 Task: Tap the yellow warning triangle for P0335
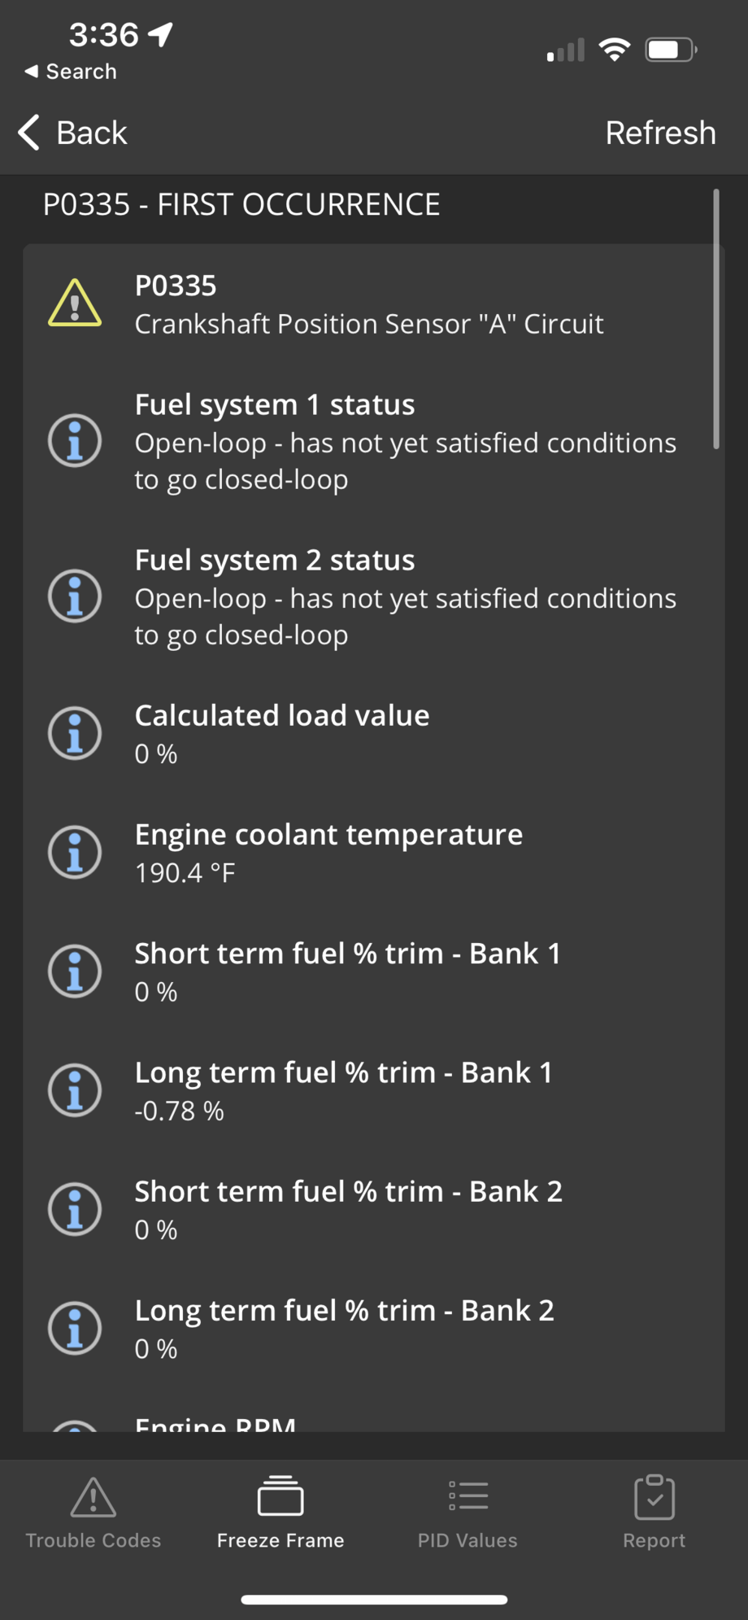click(75, 303)
